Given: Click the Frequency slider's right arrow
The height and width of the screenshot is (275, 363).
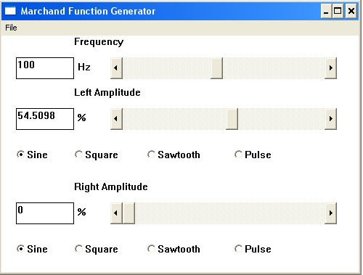Looking at the screenshot, I should 330,68.
